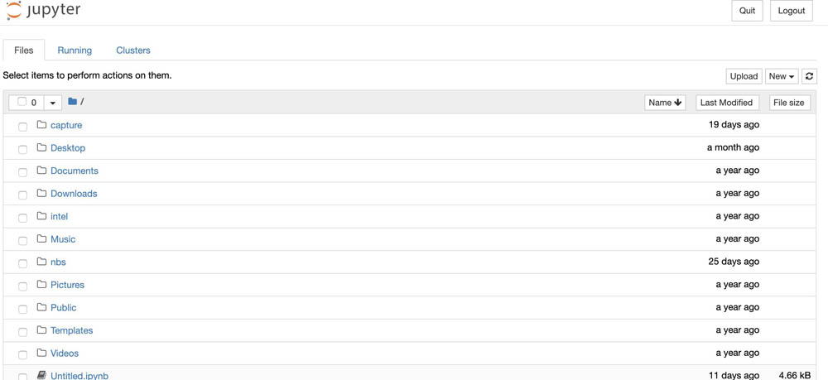Toggle the select-all checkbox in header

pyautogui.click(x=22, y=102)
